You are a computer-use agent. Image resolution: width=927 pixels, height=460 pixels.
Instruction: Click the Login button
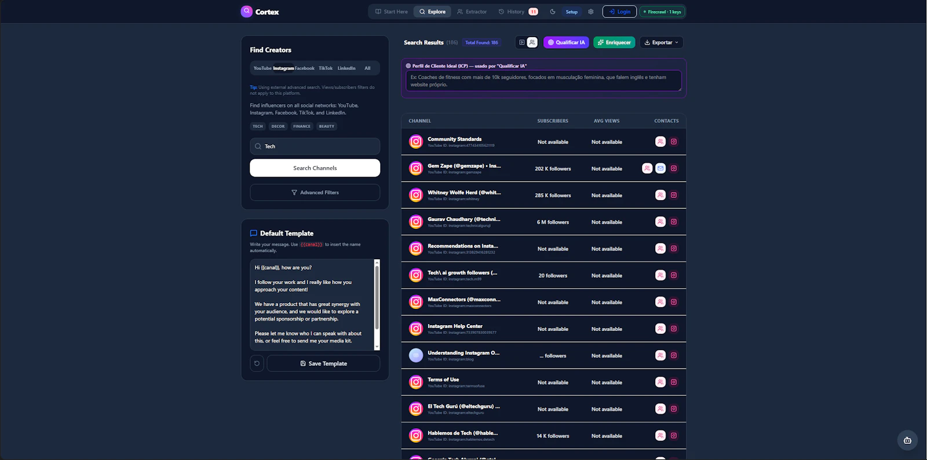[619, 12]
